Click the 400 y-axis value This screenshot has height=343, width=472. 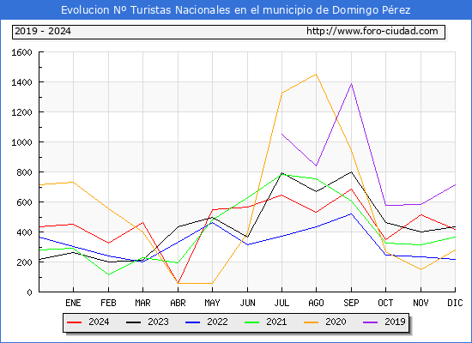(x=24, y=232)
